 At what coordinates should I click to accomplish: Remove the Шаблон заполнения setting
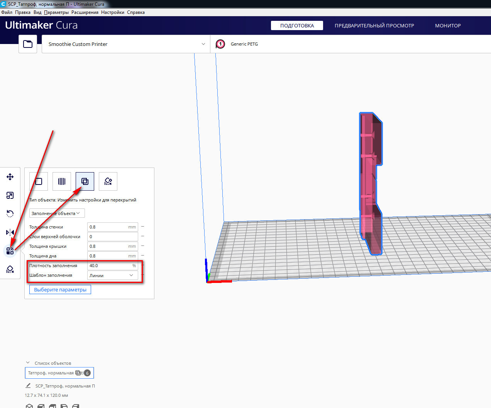click(142, 275)
